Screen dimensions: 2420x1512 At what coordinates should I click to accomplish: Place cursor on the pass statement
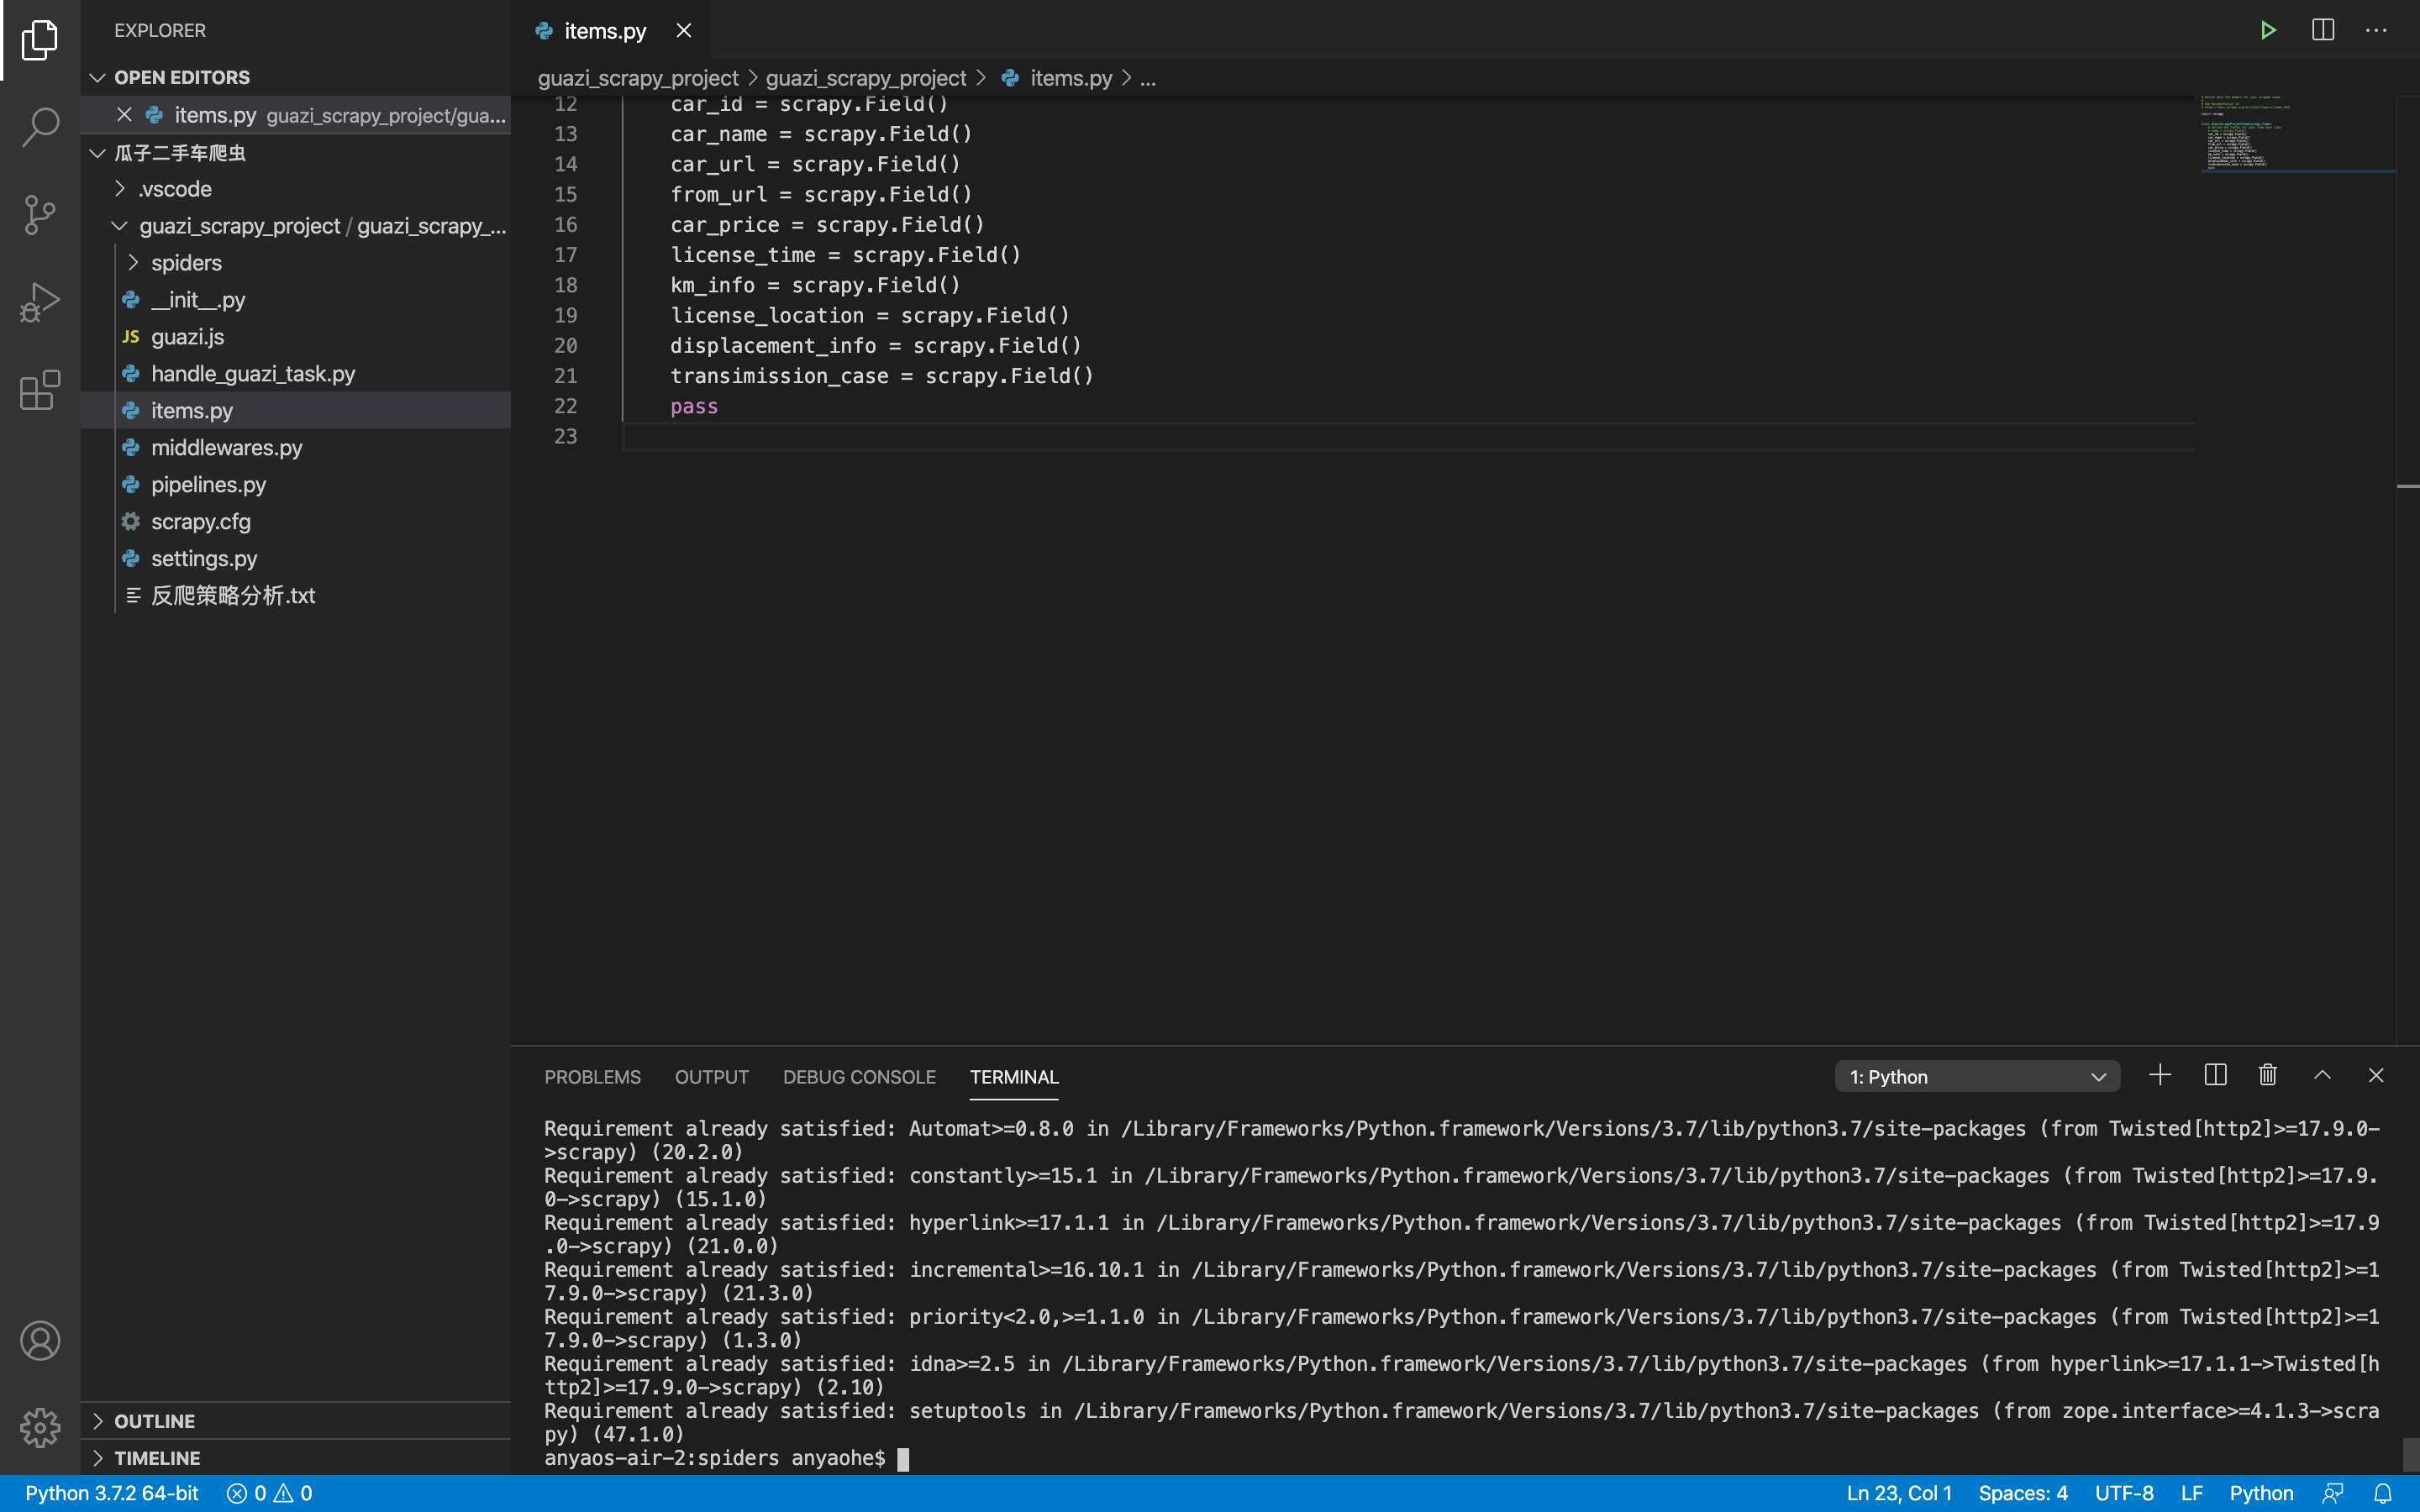694,406
